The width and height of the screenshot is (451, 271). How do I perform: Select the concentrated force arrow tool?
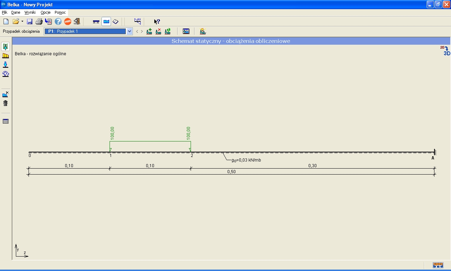tap(6, 65)
